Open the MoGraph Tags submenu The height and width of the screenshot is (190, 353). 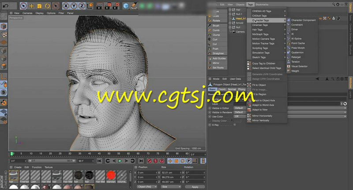click(x=267, y=34)
